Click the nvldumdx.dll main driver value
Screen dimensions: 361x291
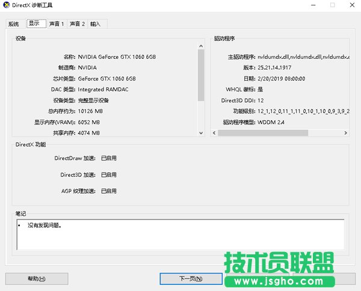point(303,57)
